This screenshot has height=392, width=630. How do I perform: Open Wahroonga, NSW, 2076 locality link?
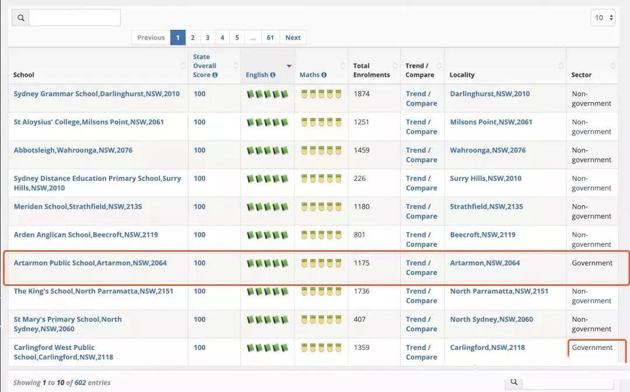point(488,150)
